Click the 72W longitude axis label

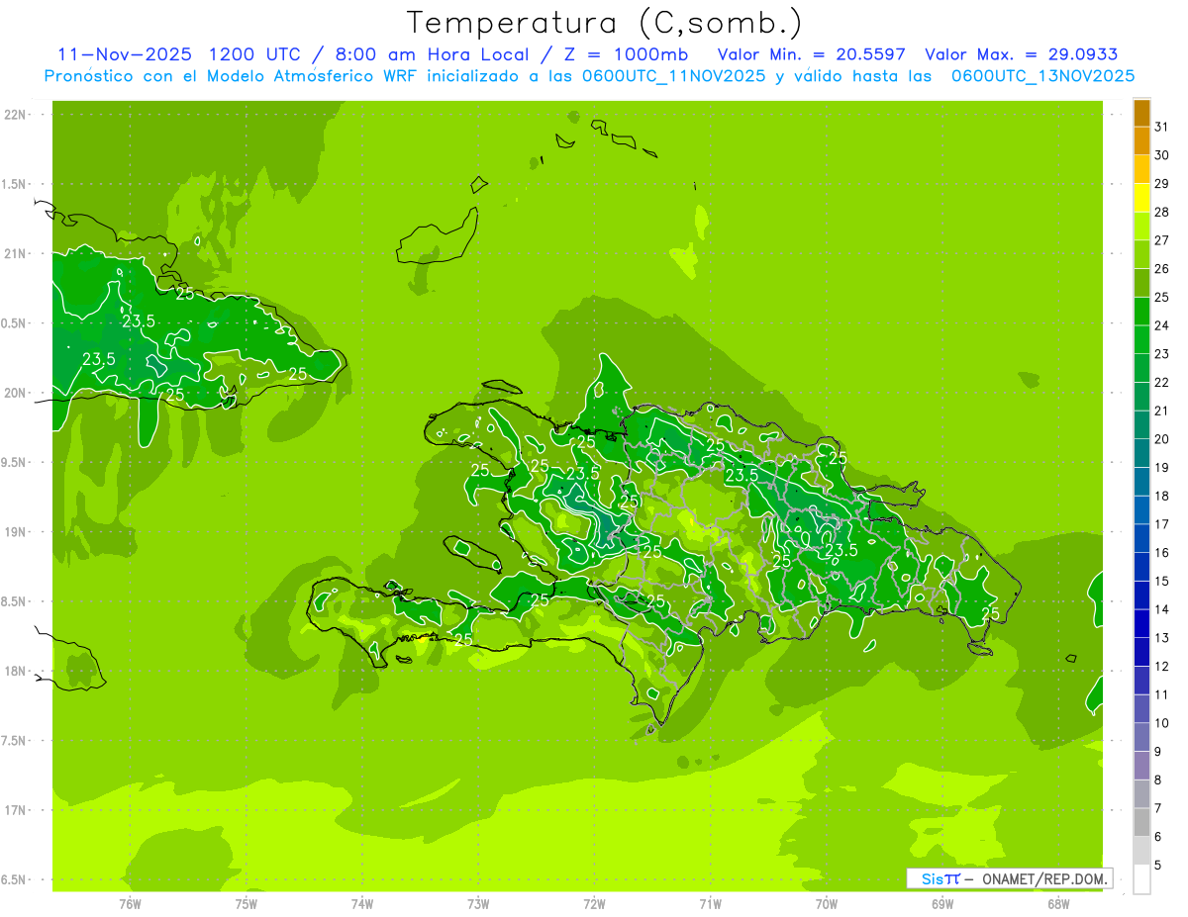594,903
